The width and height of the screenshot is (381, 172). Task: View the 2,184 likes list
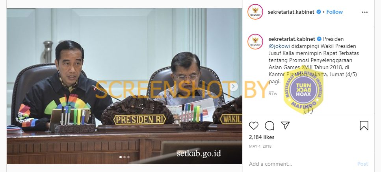coord(262,137)
